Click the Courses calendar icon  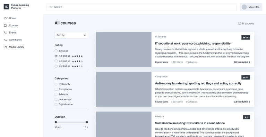coord(5,25)
